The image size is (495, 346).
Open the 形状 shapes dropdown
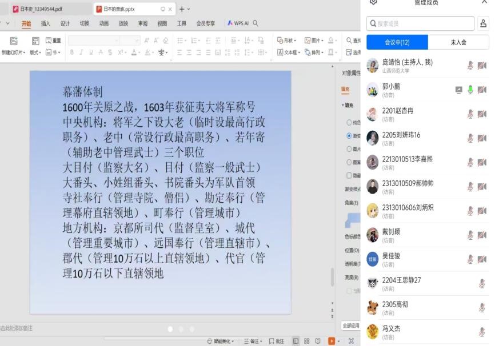[x=288, y=41]
